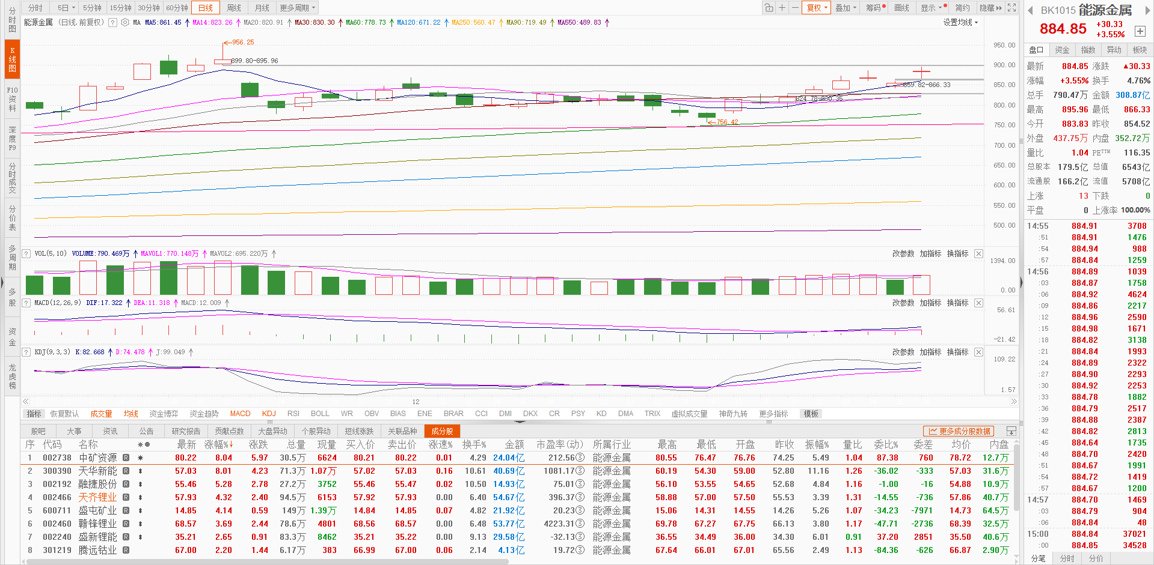This screenshot has height=565, width=1154.
Task: Expand the 更多周期 period dropdown
Action: (297, 8)
